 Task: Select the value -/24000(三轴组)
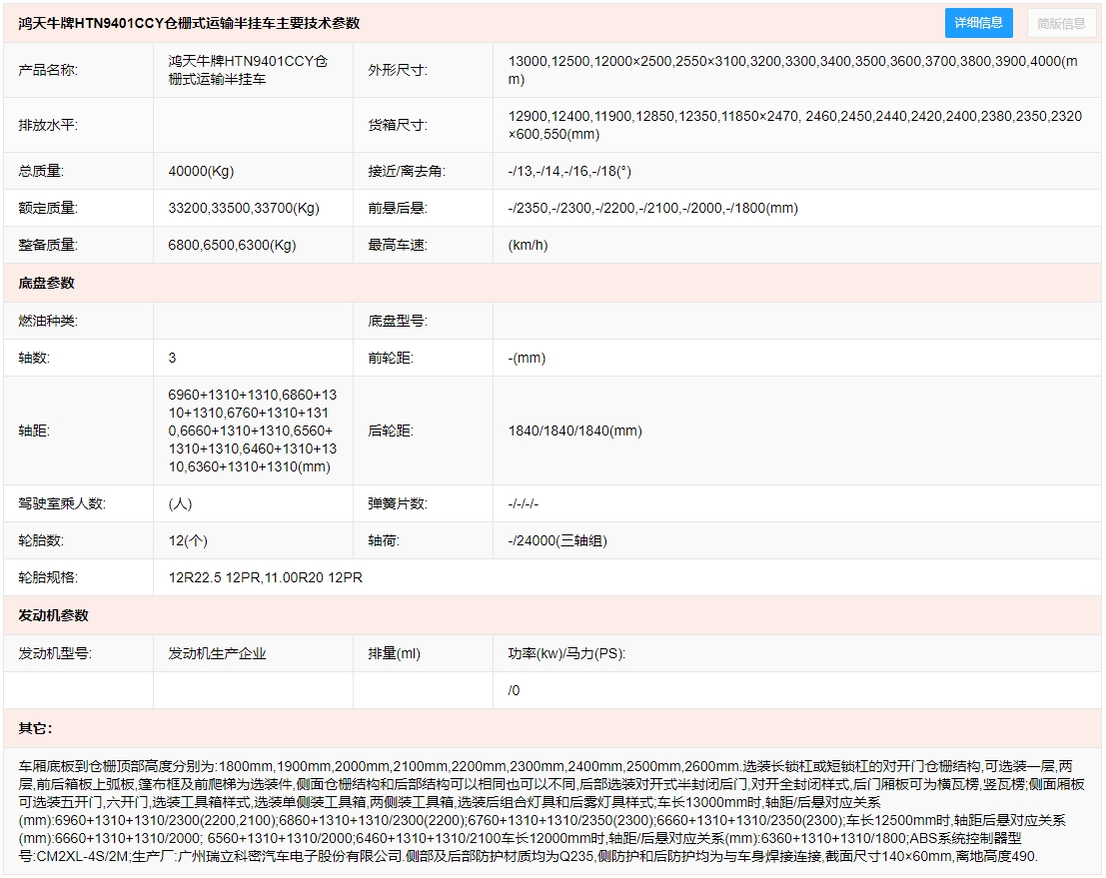pos(557,540)
